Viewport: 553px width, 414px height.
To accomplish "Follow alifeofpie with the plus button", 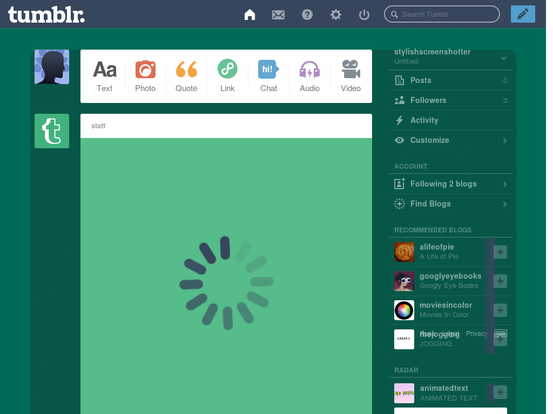I will point(500,252).
